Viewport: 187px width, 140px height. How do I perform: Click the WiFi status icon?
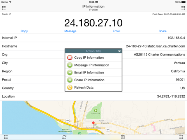[x=10, y=2]
